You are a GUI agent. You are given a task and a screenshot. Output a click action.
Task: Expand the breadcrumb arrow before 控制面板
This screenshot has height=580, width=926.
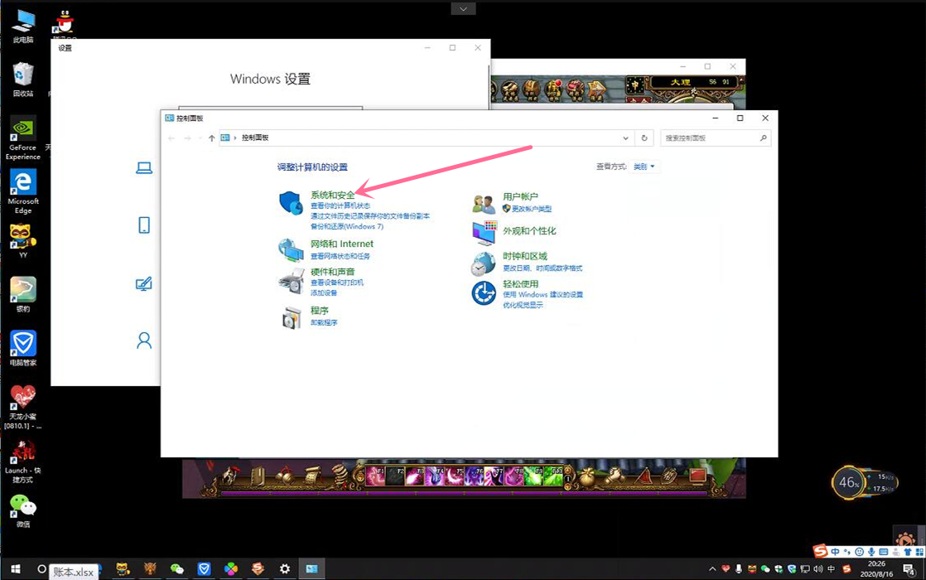(x=235, y=138)
